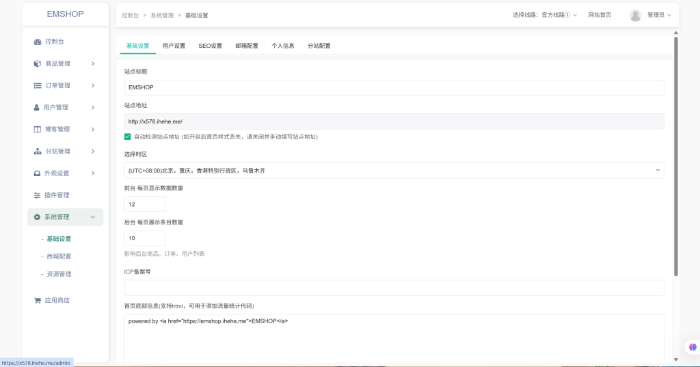The image size is (700, 367).
Task: Open 控制台 sidebar menu item
Action: [65, 42]
